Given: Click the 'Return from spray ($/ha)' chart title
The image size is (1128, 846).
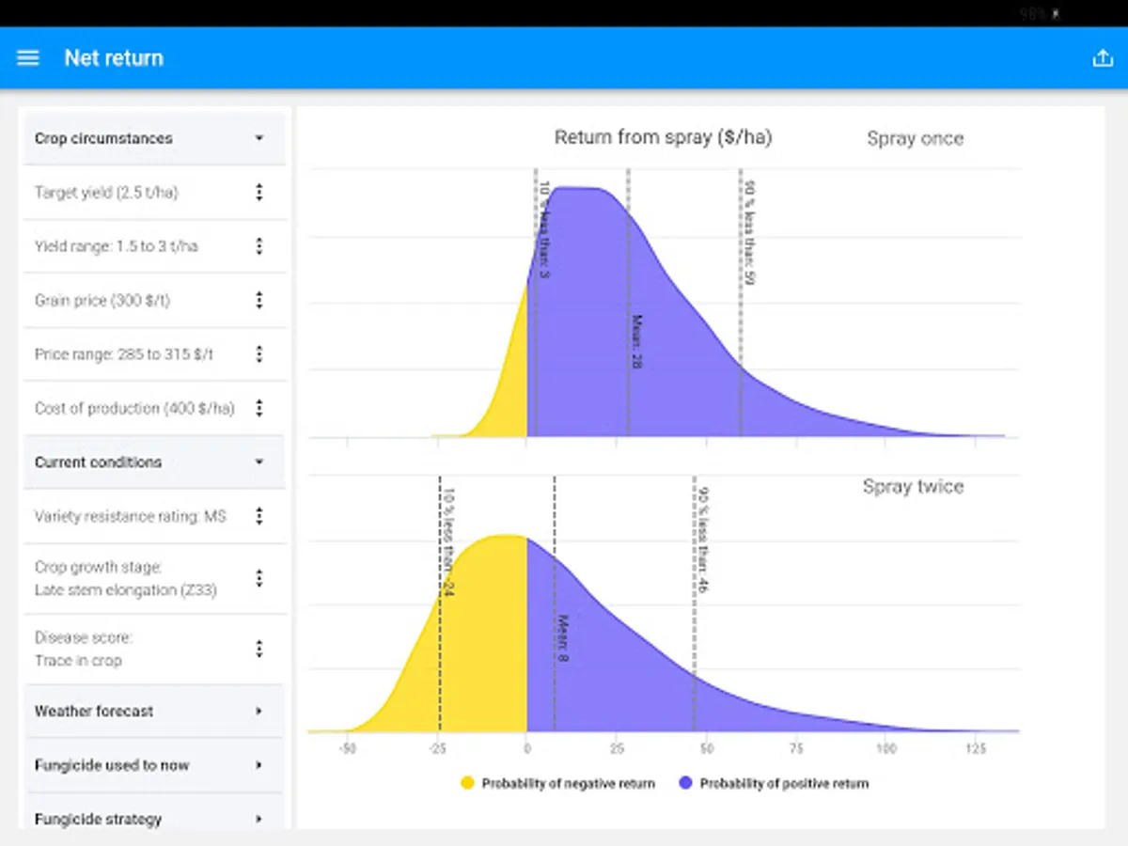Looking at the screenshot, I should click(663, 137).
